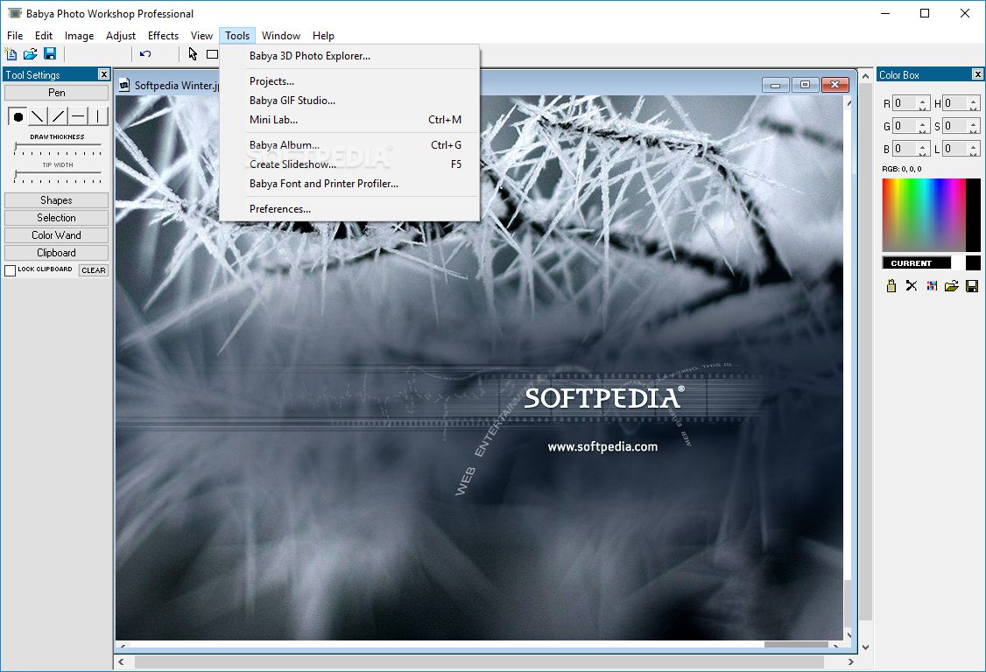Viewport: 986px width, 672px height.
Task: Open the Edit menu
Action: click(44, 36)
